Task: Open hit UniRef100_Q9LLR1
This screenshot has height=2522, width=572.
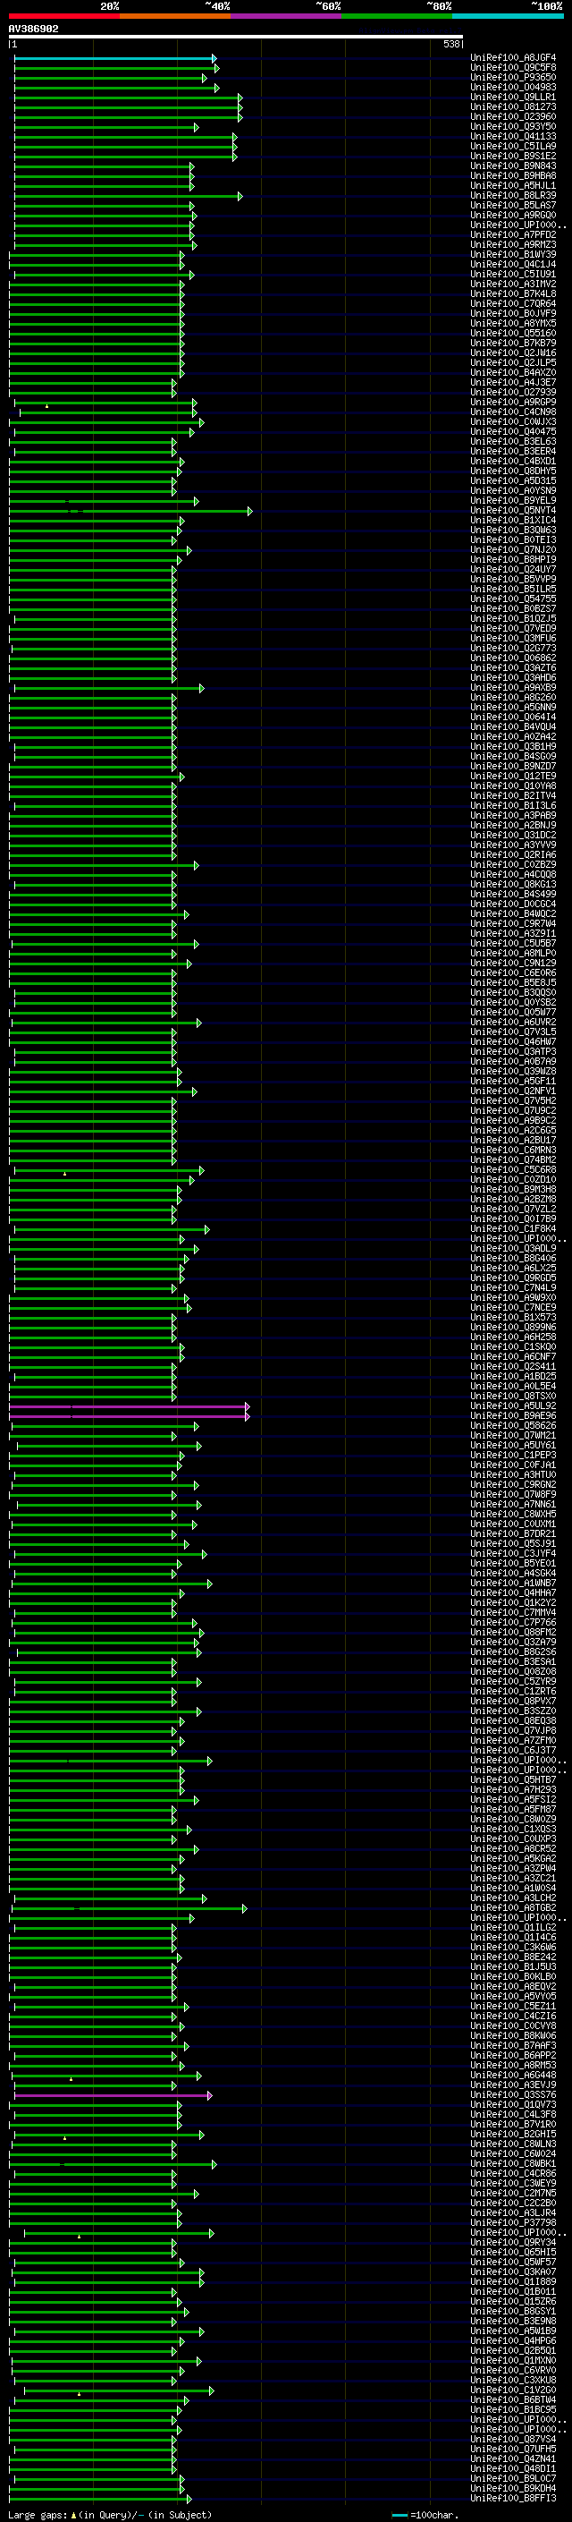Action: (513, 98)
